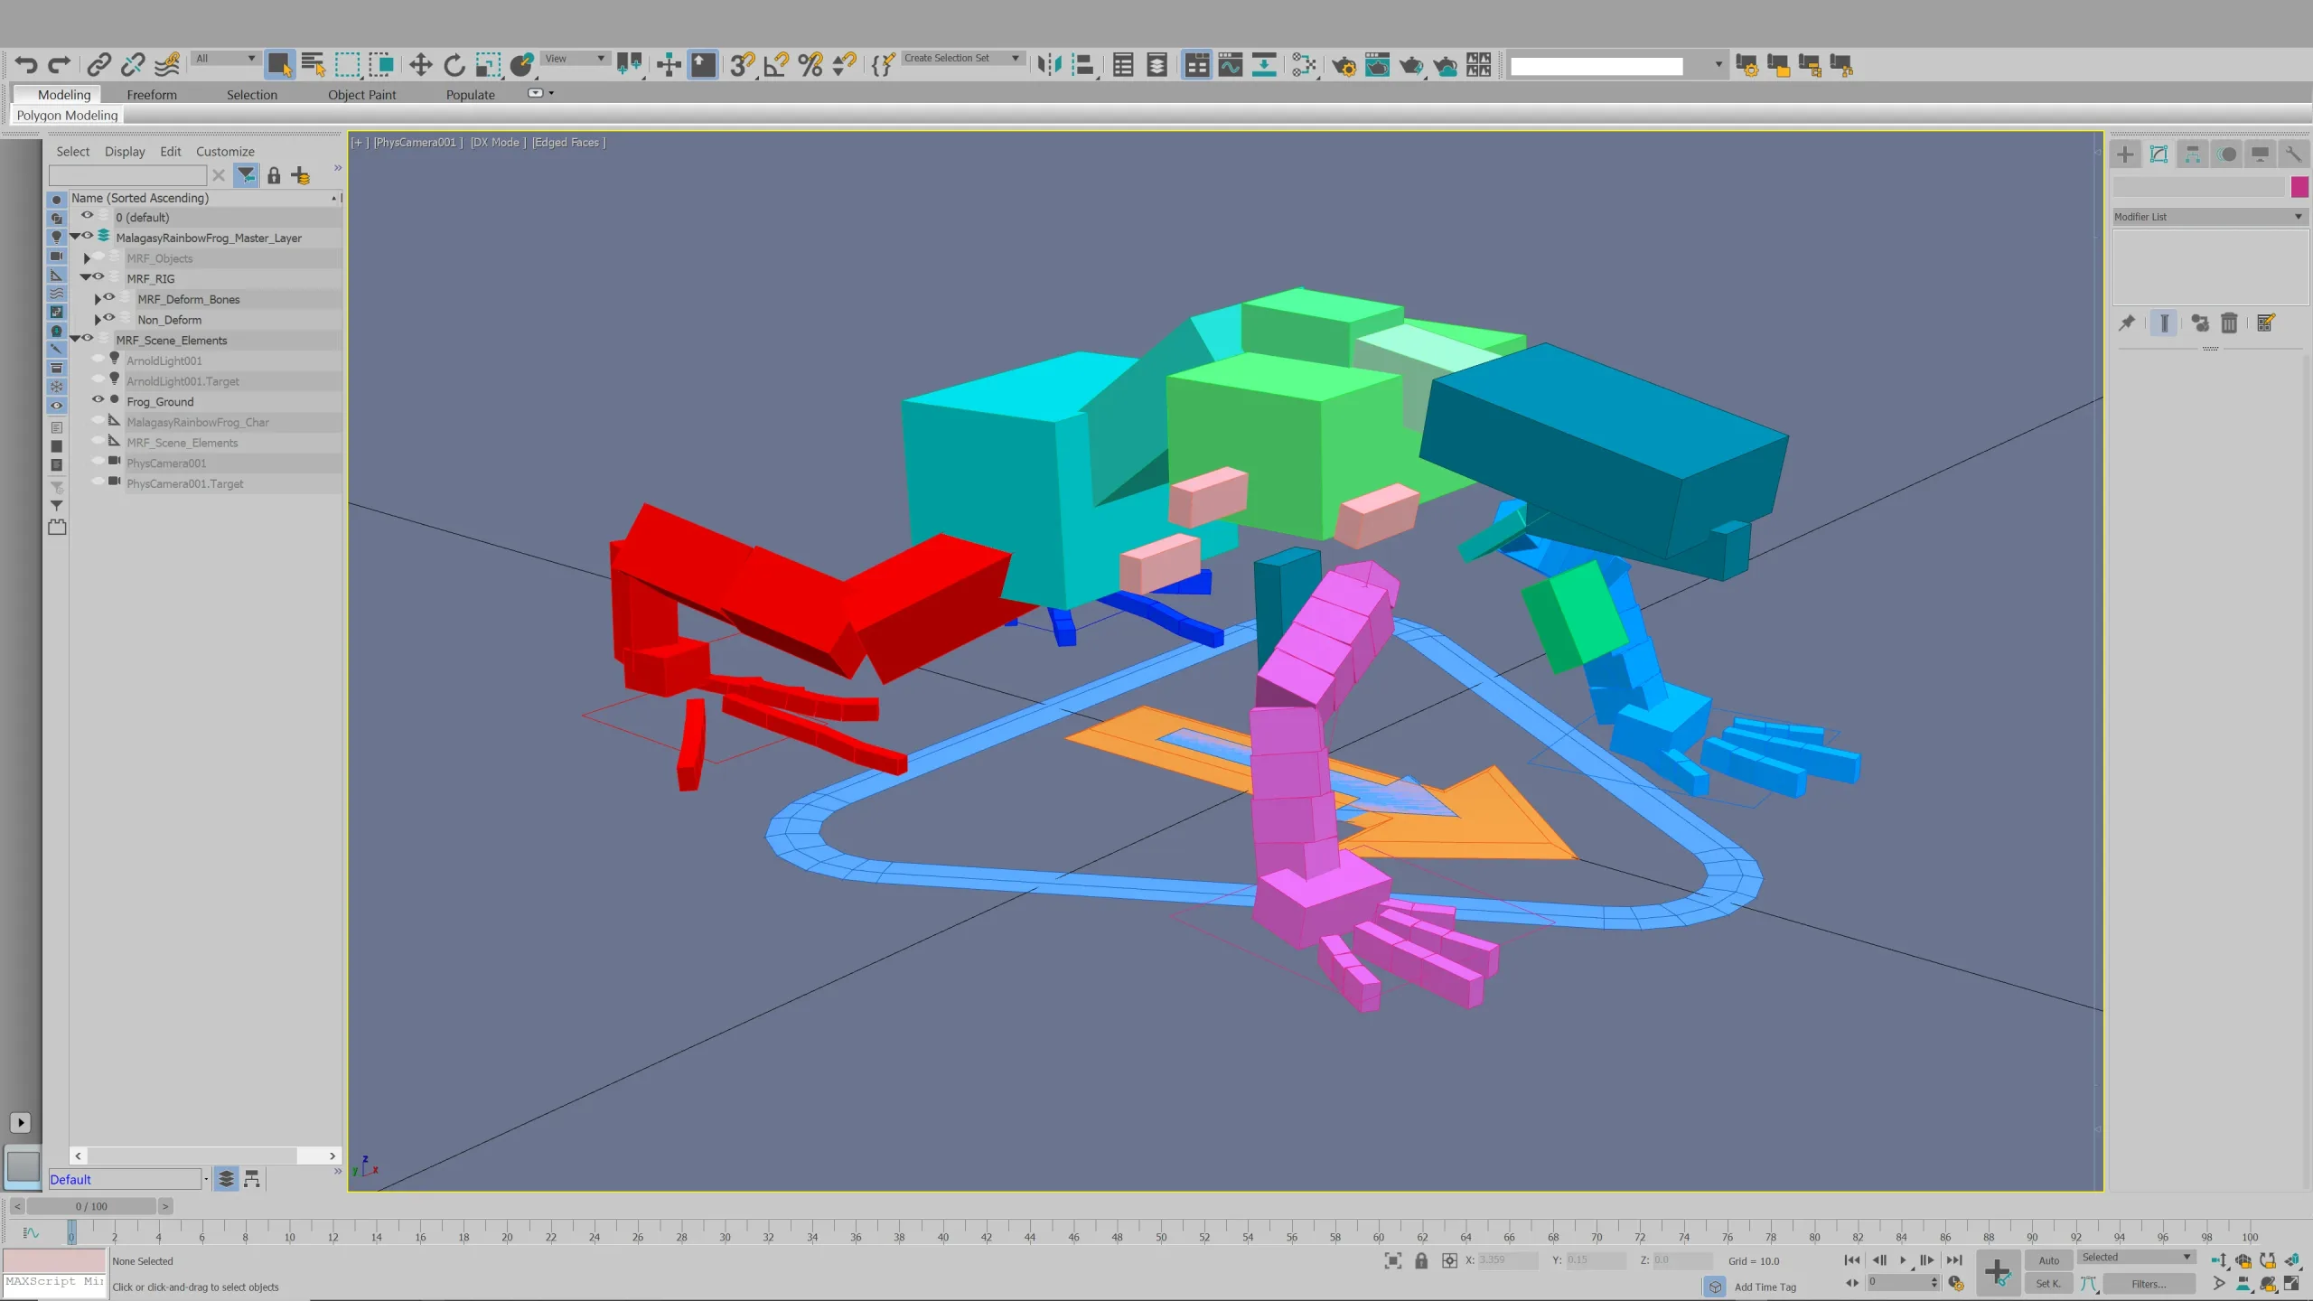Toggle visibility of Non_Deform layer
Viewport: 2313px width, 1301px height.
[109, 319]
